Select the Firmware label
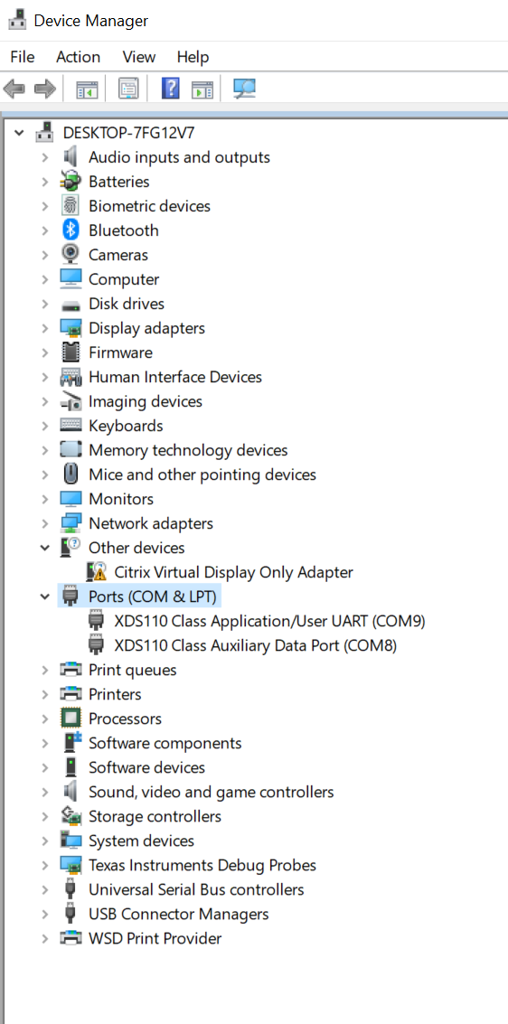 [120, 352]
